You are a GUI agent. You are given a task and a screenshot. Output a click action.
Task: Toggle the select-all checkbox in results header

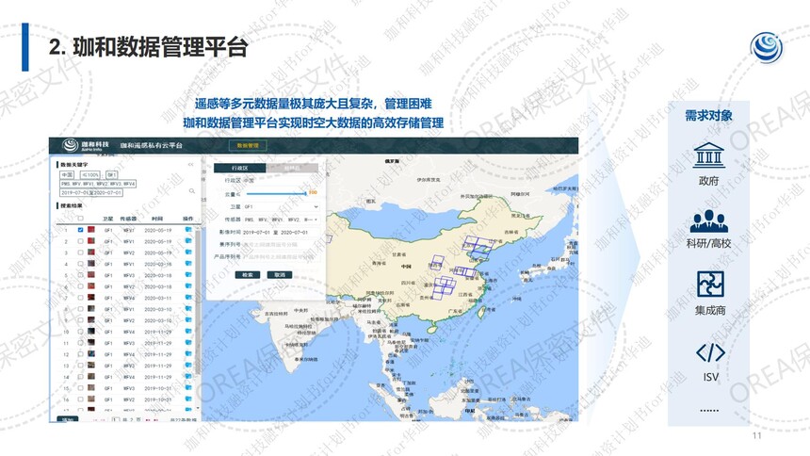click(80, 219)
